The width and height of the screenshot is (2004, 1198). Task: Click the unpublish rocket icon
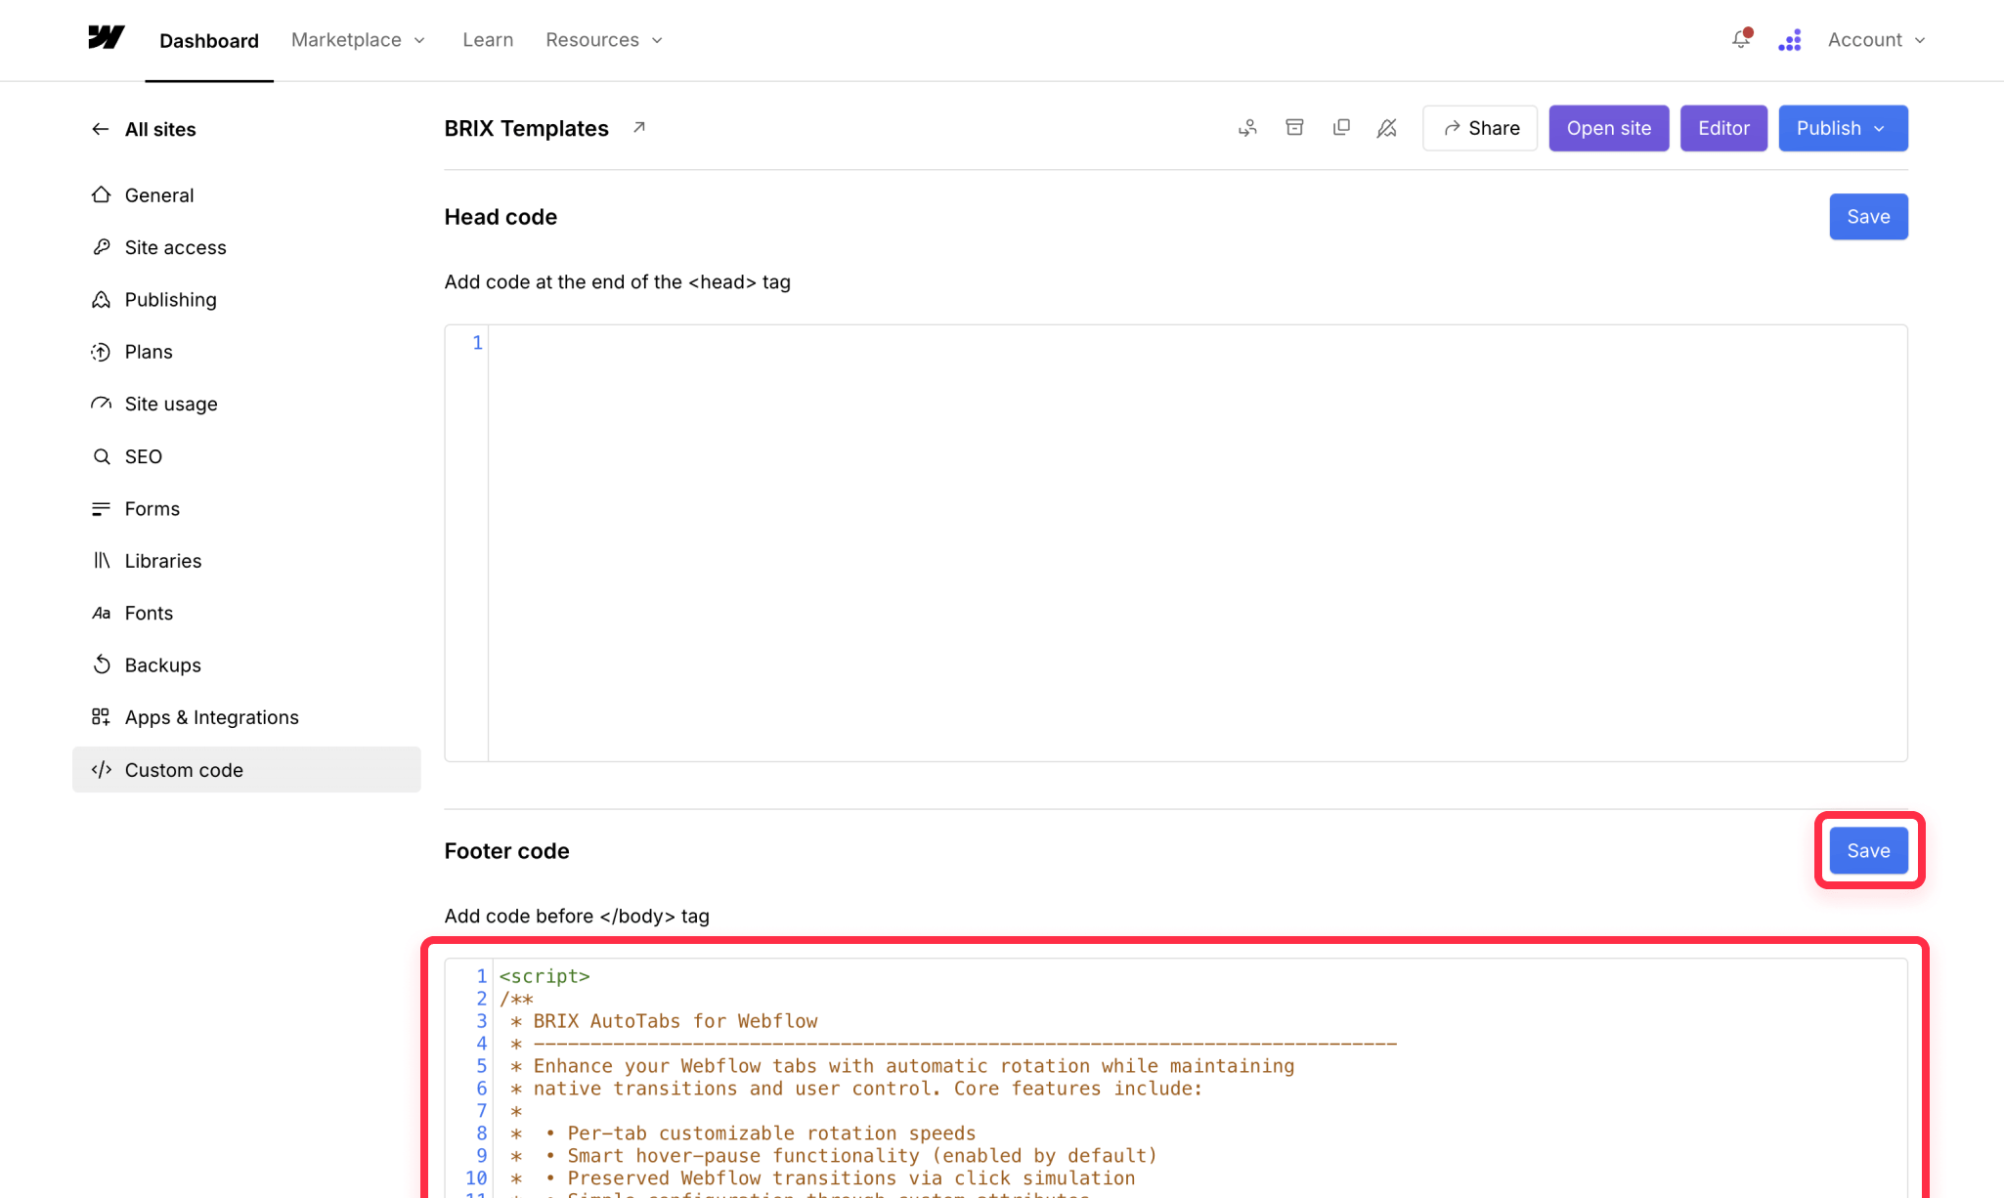coord(1386,128)
